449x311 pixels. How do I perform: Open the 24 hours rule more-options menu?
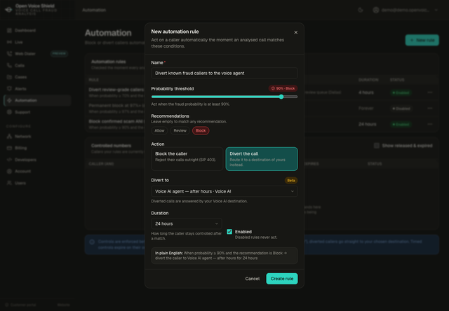coord(430,125)
